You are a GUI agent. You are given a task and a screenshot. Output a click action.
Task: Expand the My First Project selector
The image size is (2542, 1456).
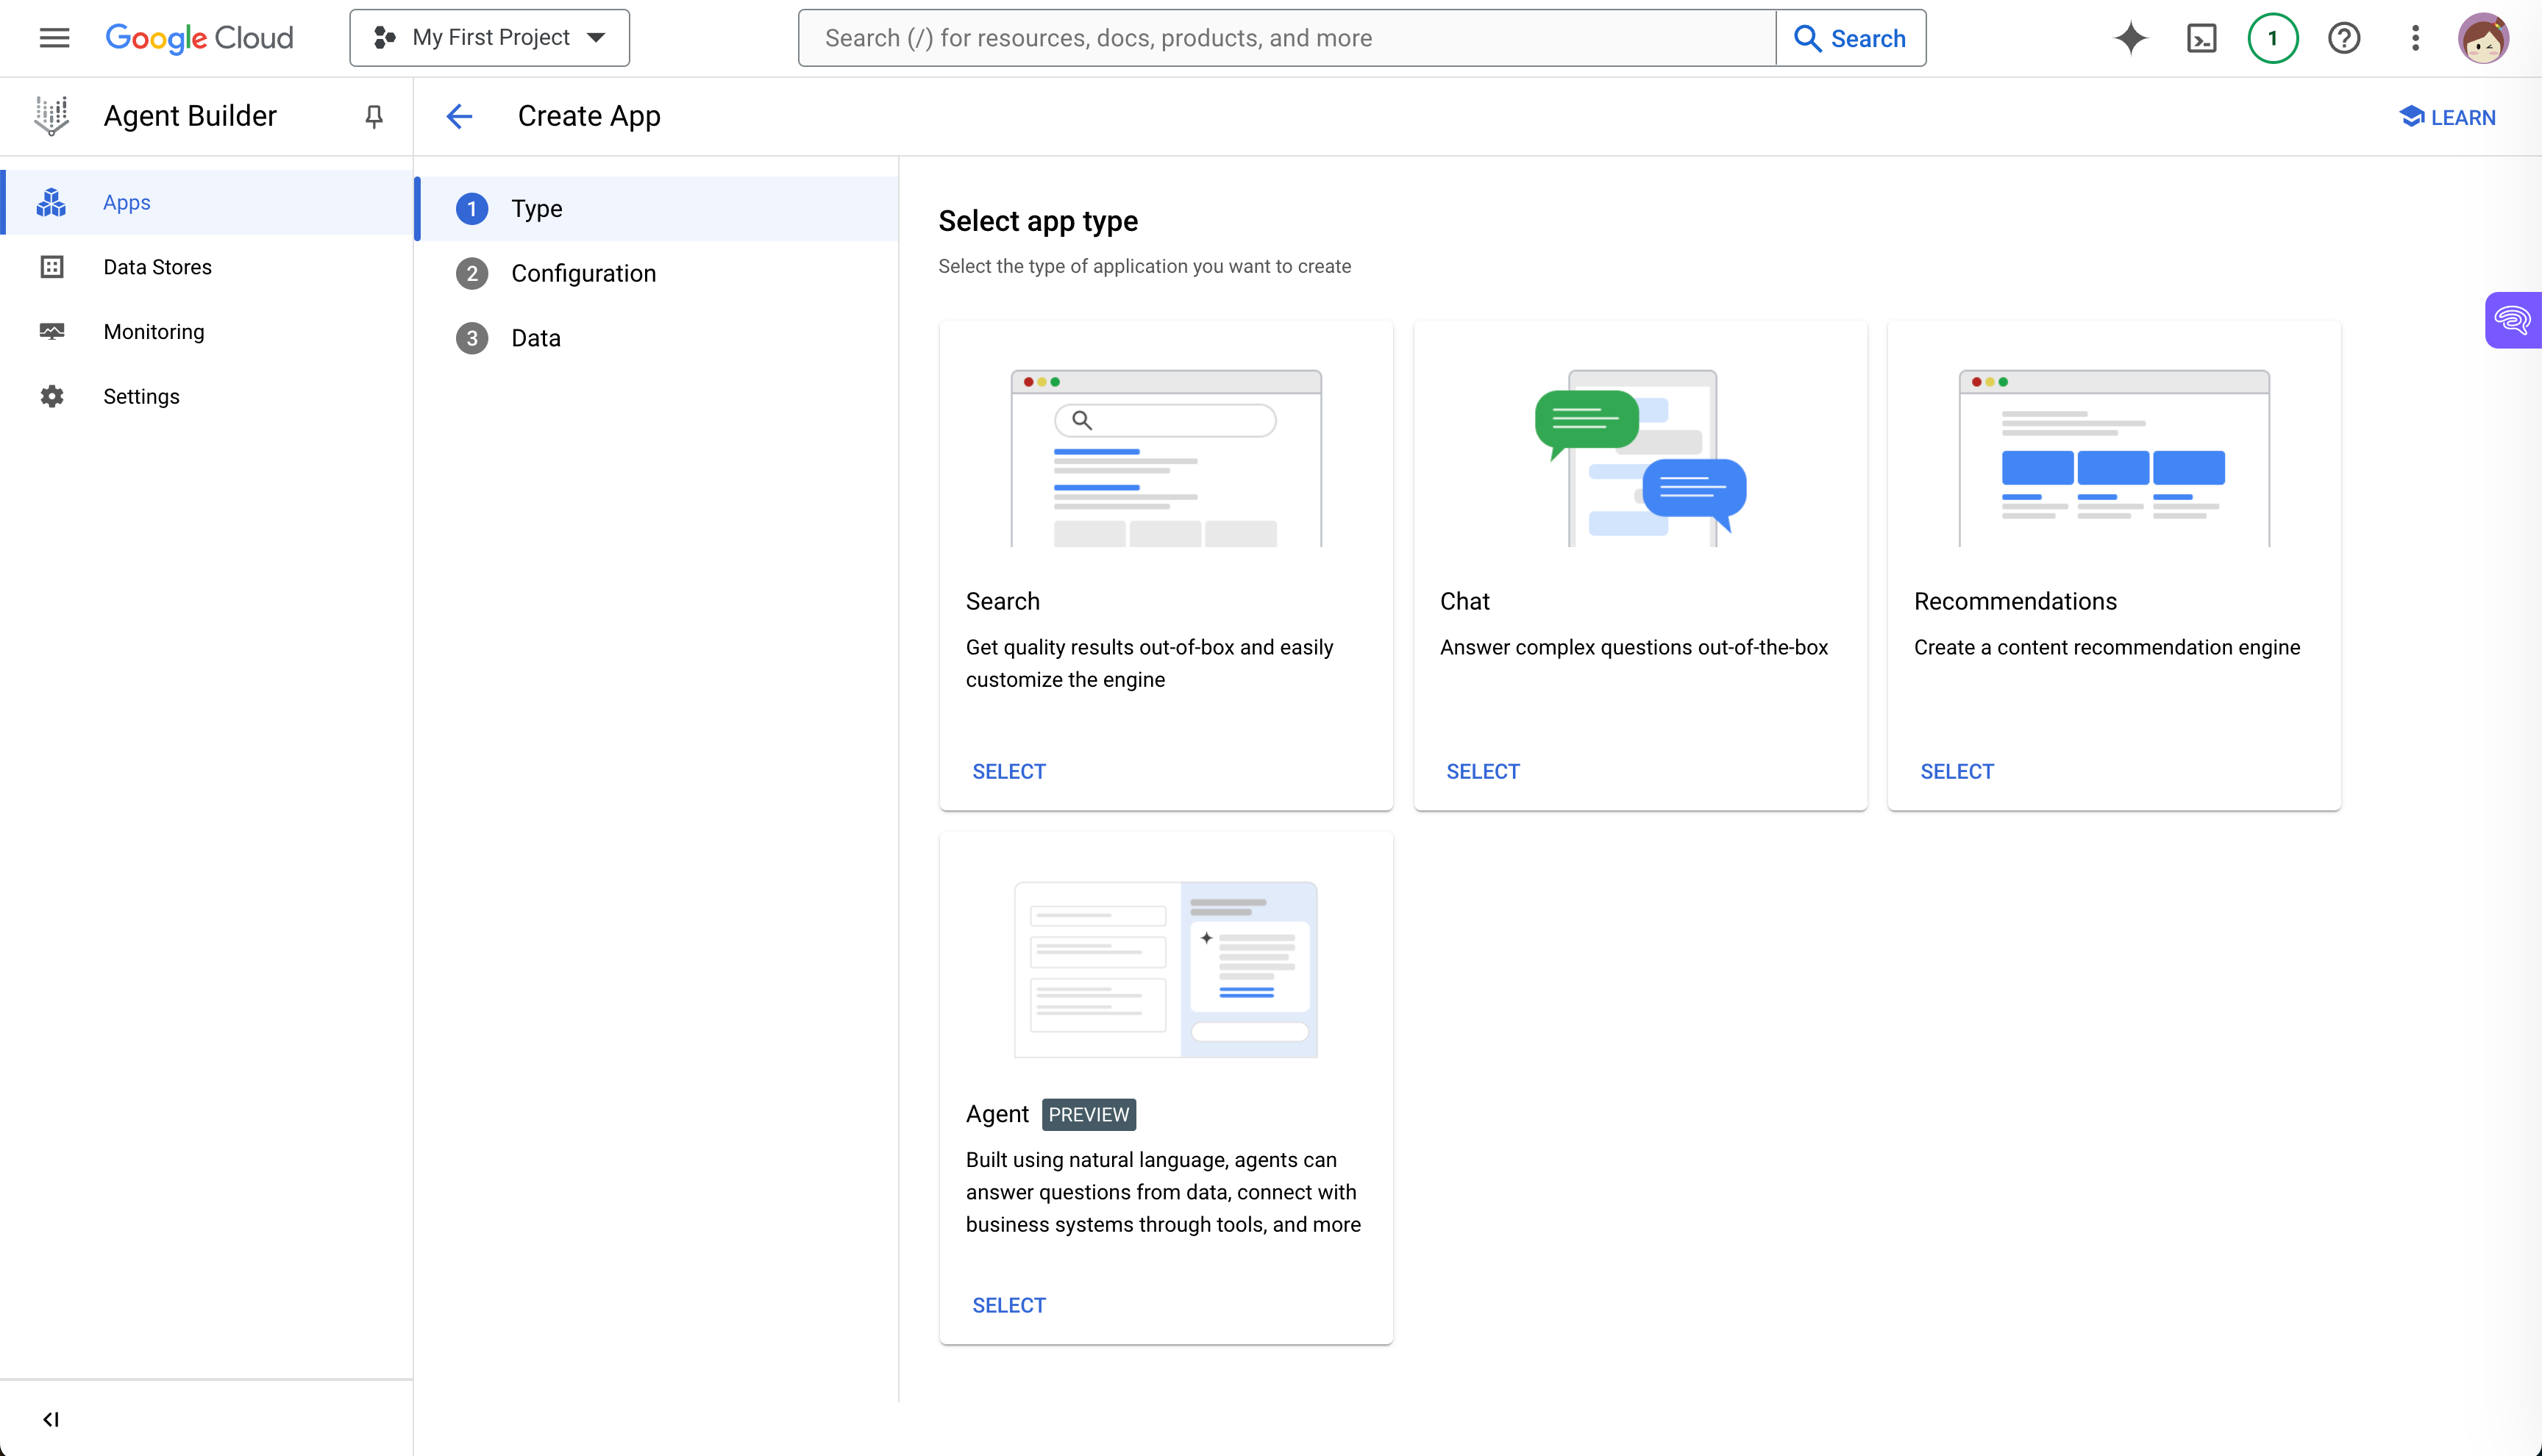tap(489, 38)
